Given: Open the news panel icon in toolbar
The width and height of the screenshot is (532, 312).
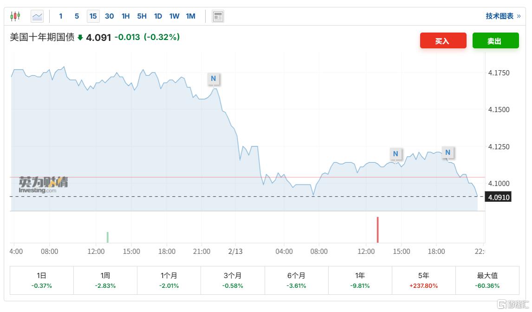Looking at the screenshot, I should [218, 16].
